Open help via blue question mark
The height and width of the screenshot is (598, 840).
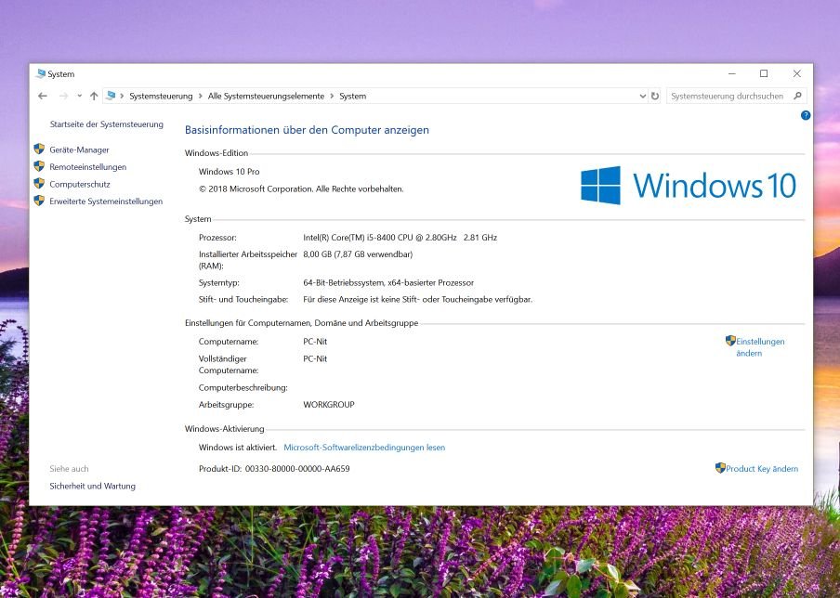(x=806, y=115)
